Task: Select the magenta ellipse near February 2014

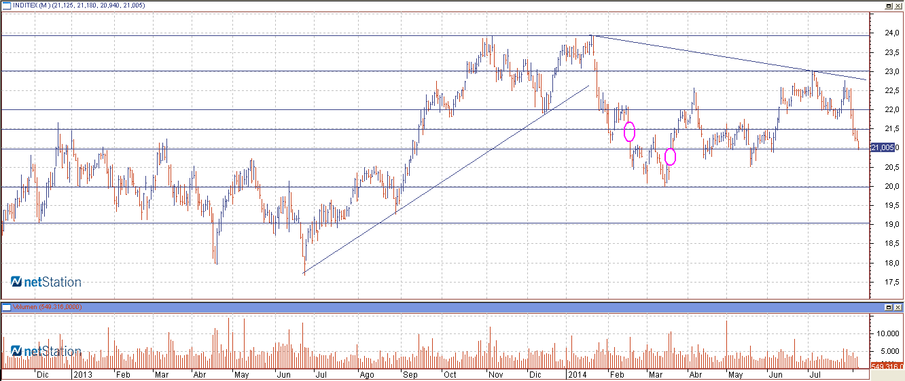Action: coord(629,131)
